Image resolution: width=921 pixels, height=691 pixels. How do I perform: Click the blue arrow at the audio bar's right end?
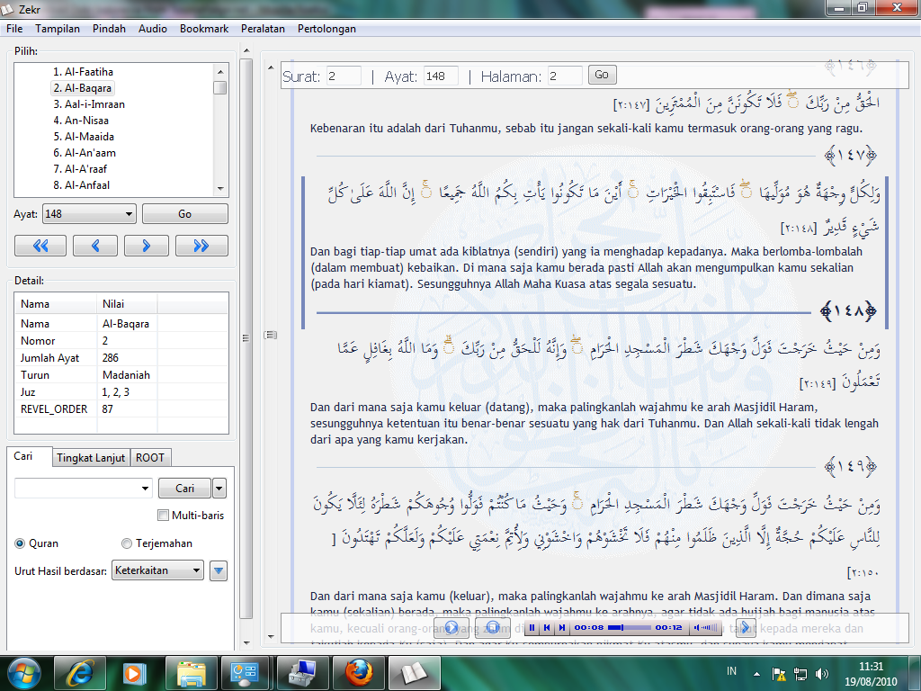tap(746, 627)
